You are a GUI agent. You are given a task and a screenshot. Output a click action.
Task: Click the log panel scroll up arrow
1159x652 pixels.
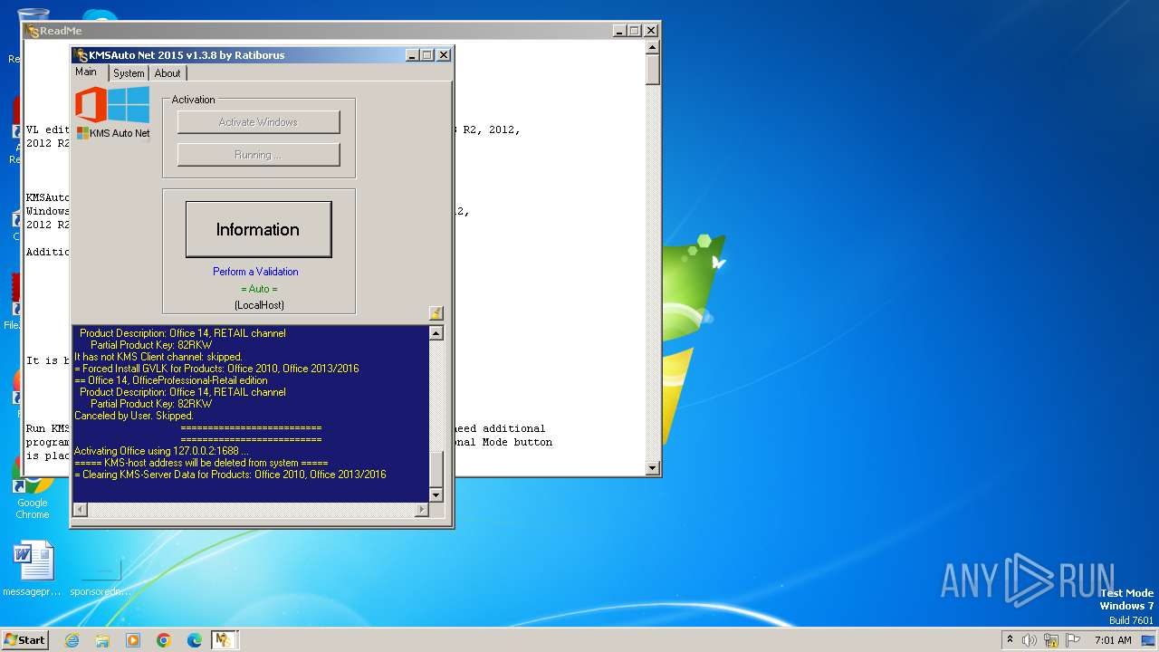click(x=436, y=333)
